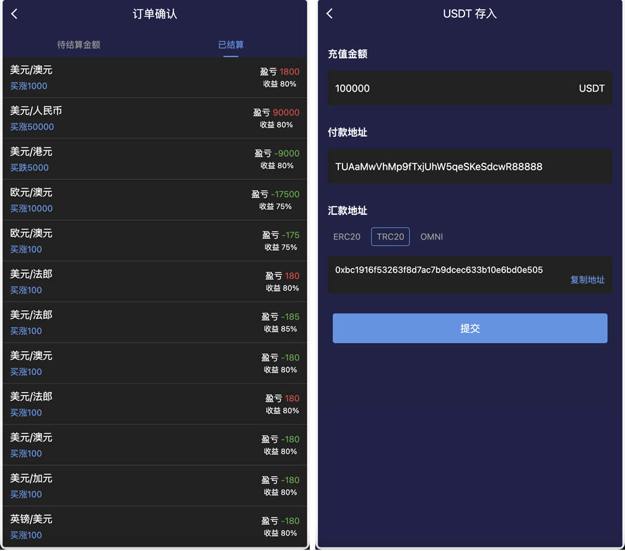Click the 复制地址 link
This screenshot has height=551, width=625.
587,280
